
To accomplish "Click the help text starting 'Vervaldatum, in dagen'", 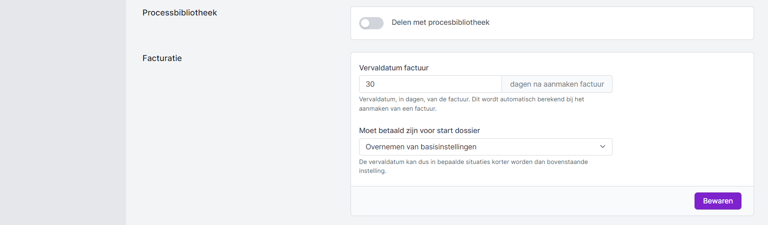I will [x=471, y=99].
